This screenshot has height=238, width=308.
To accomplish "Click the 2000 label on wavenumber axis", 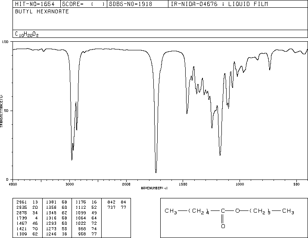I will tap(126, 184).
